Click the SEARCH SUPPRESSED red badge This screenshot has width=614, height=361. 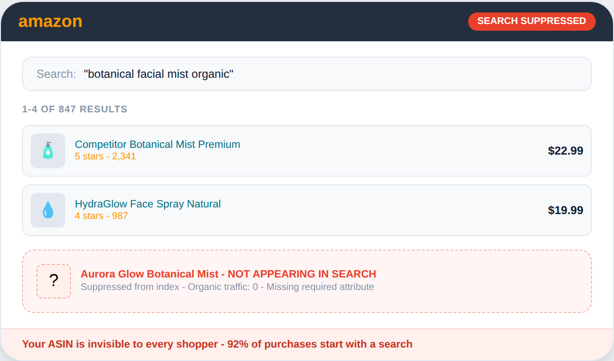(x=531, y=21)
